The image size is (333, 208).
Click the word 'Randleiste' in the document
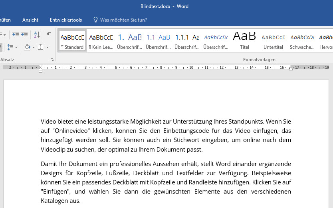coord(203,182)
